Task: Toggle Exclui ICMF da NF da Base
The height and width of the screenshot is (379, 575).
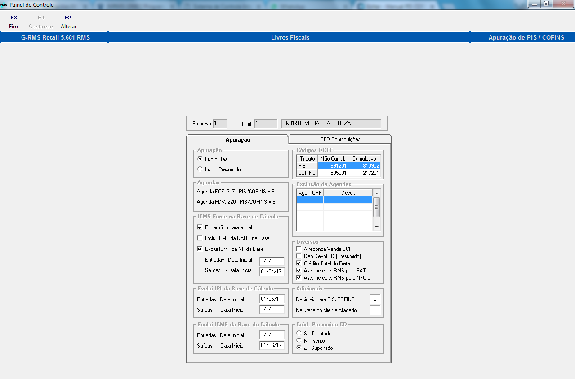Action: point(230,249)
